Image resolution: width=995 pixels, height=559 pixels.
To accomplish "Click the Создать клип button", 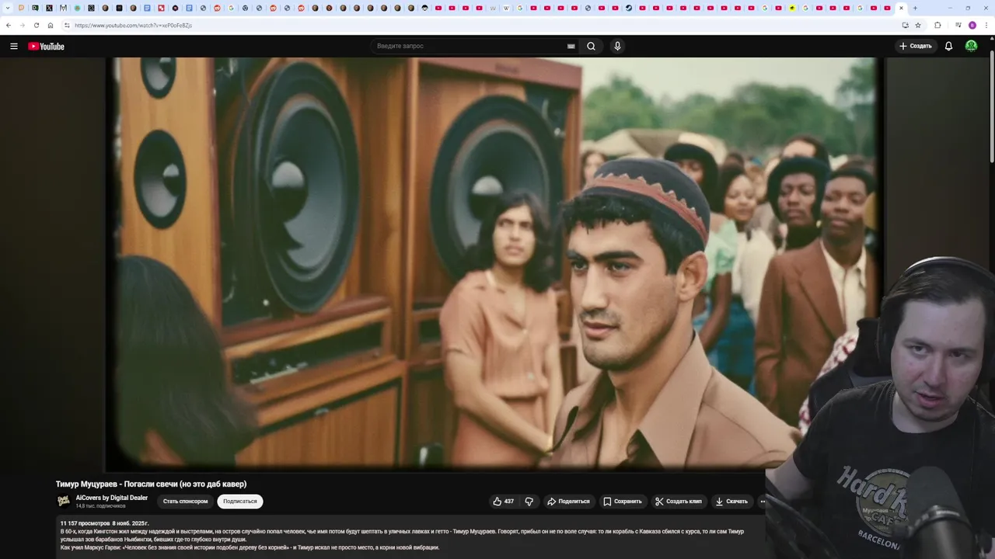I will point(678,502).
